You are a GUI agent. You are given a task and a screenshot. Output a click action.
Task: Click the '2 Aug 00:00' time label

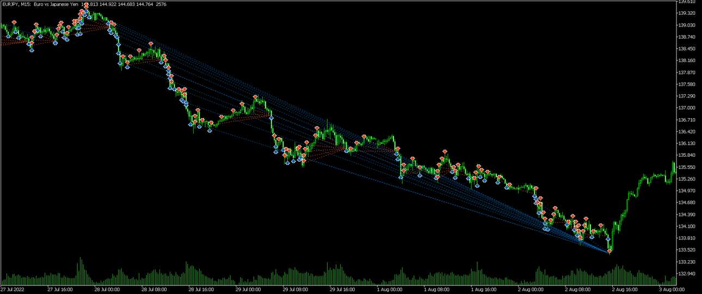(x=530, y=290)
